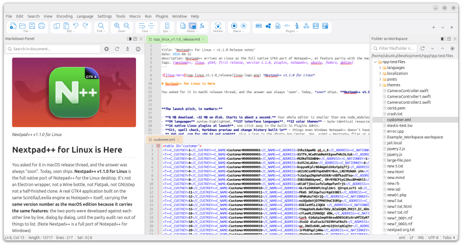Add a new tab with plus
The height and width of the screenshot is (245, 462).
pos(433,28)
